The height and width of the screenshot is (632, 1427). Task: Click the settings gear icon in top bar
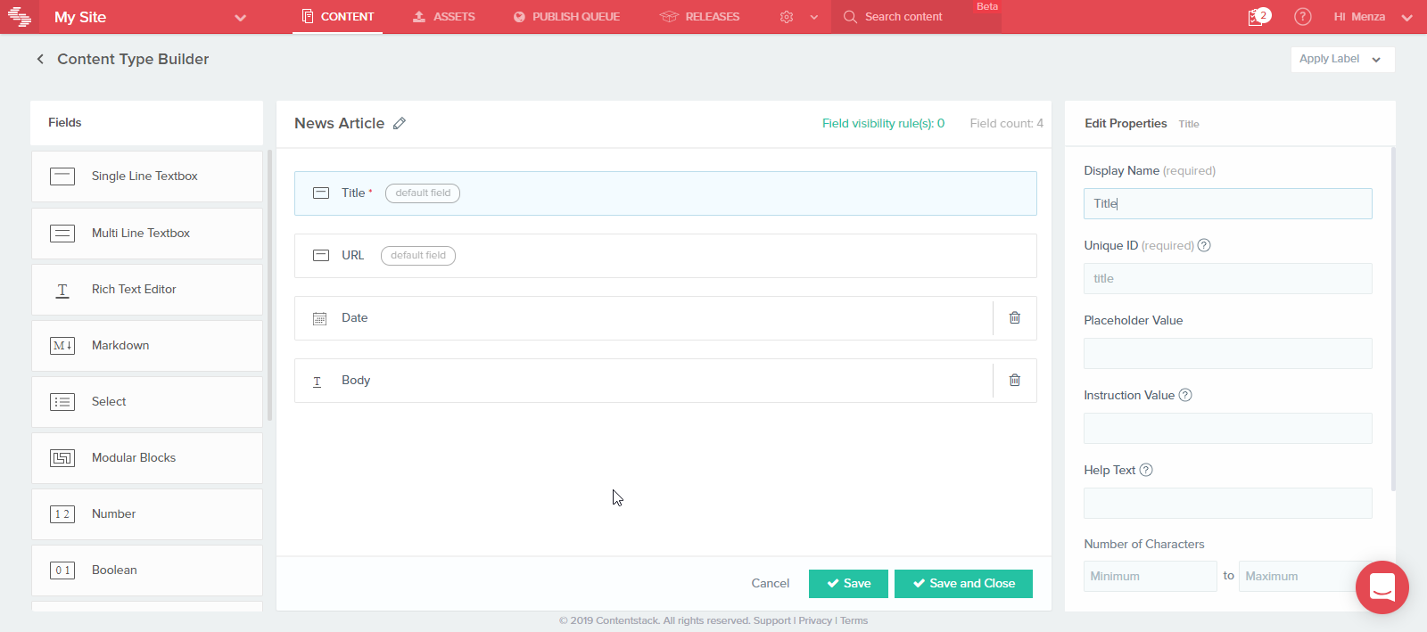[787, 17]
